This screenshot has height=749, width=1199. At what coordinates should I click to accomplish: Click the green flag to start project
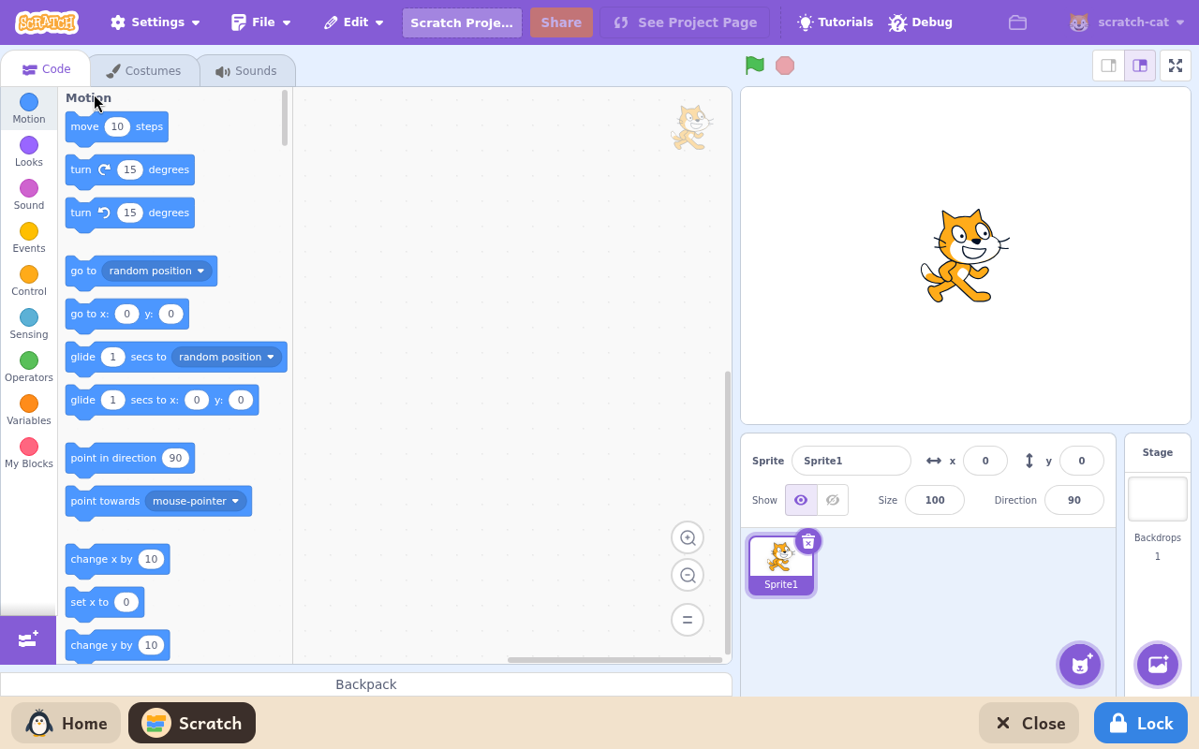click(755, 66)
